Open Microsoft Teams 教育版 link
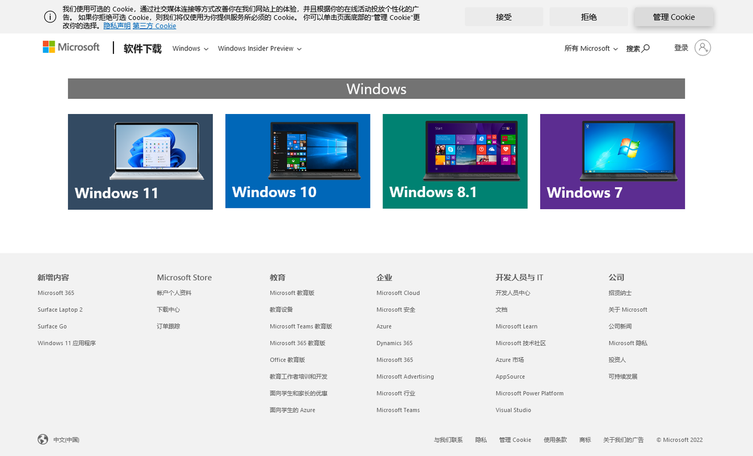Screen dimensions: 753x456 301,326
